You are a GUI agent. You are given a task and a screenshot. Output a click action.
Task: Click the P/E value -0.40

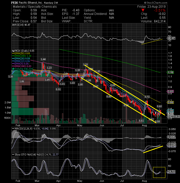click(x=76, y=10)
